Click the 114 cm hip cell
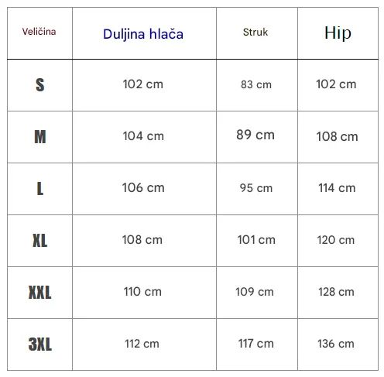The height and width of the screenshot is (377, 384). pos(337,188)
